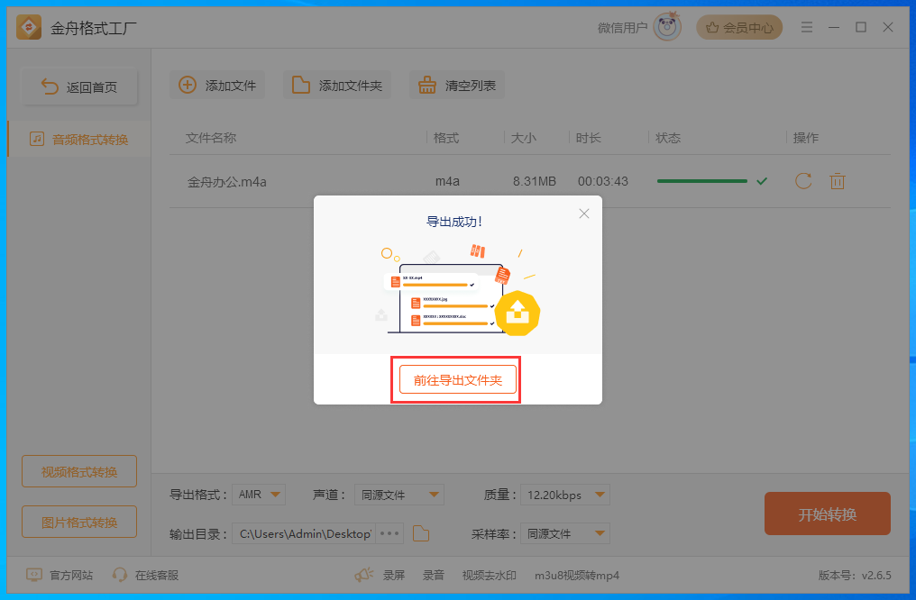Close the 导出成功 dialog
This screenshot has width=916, height=600.
coord(583,214)
